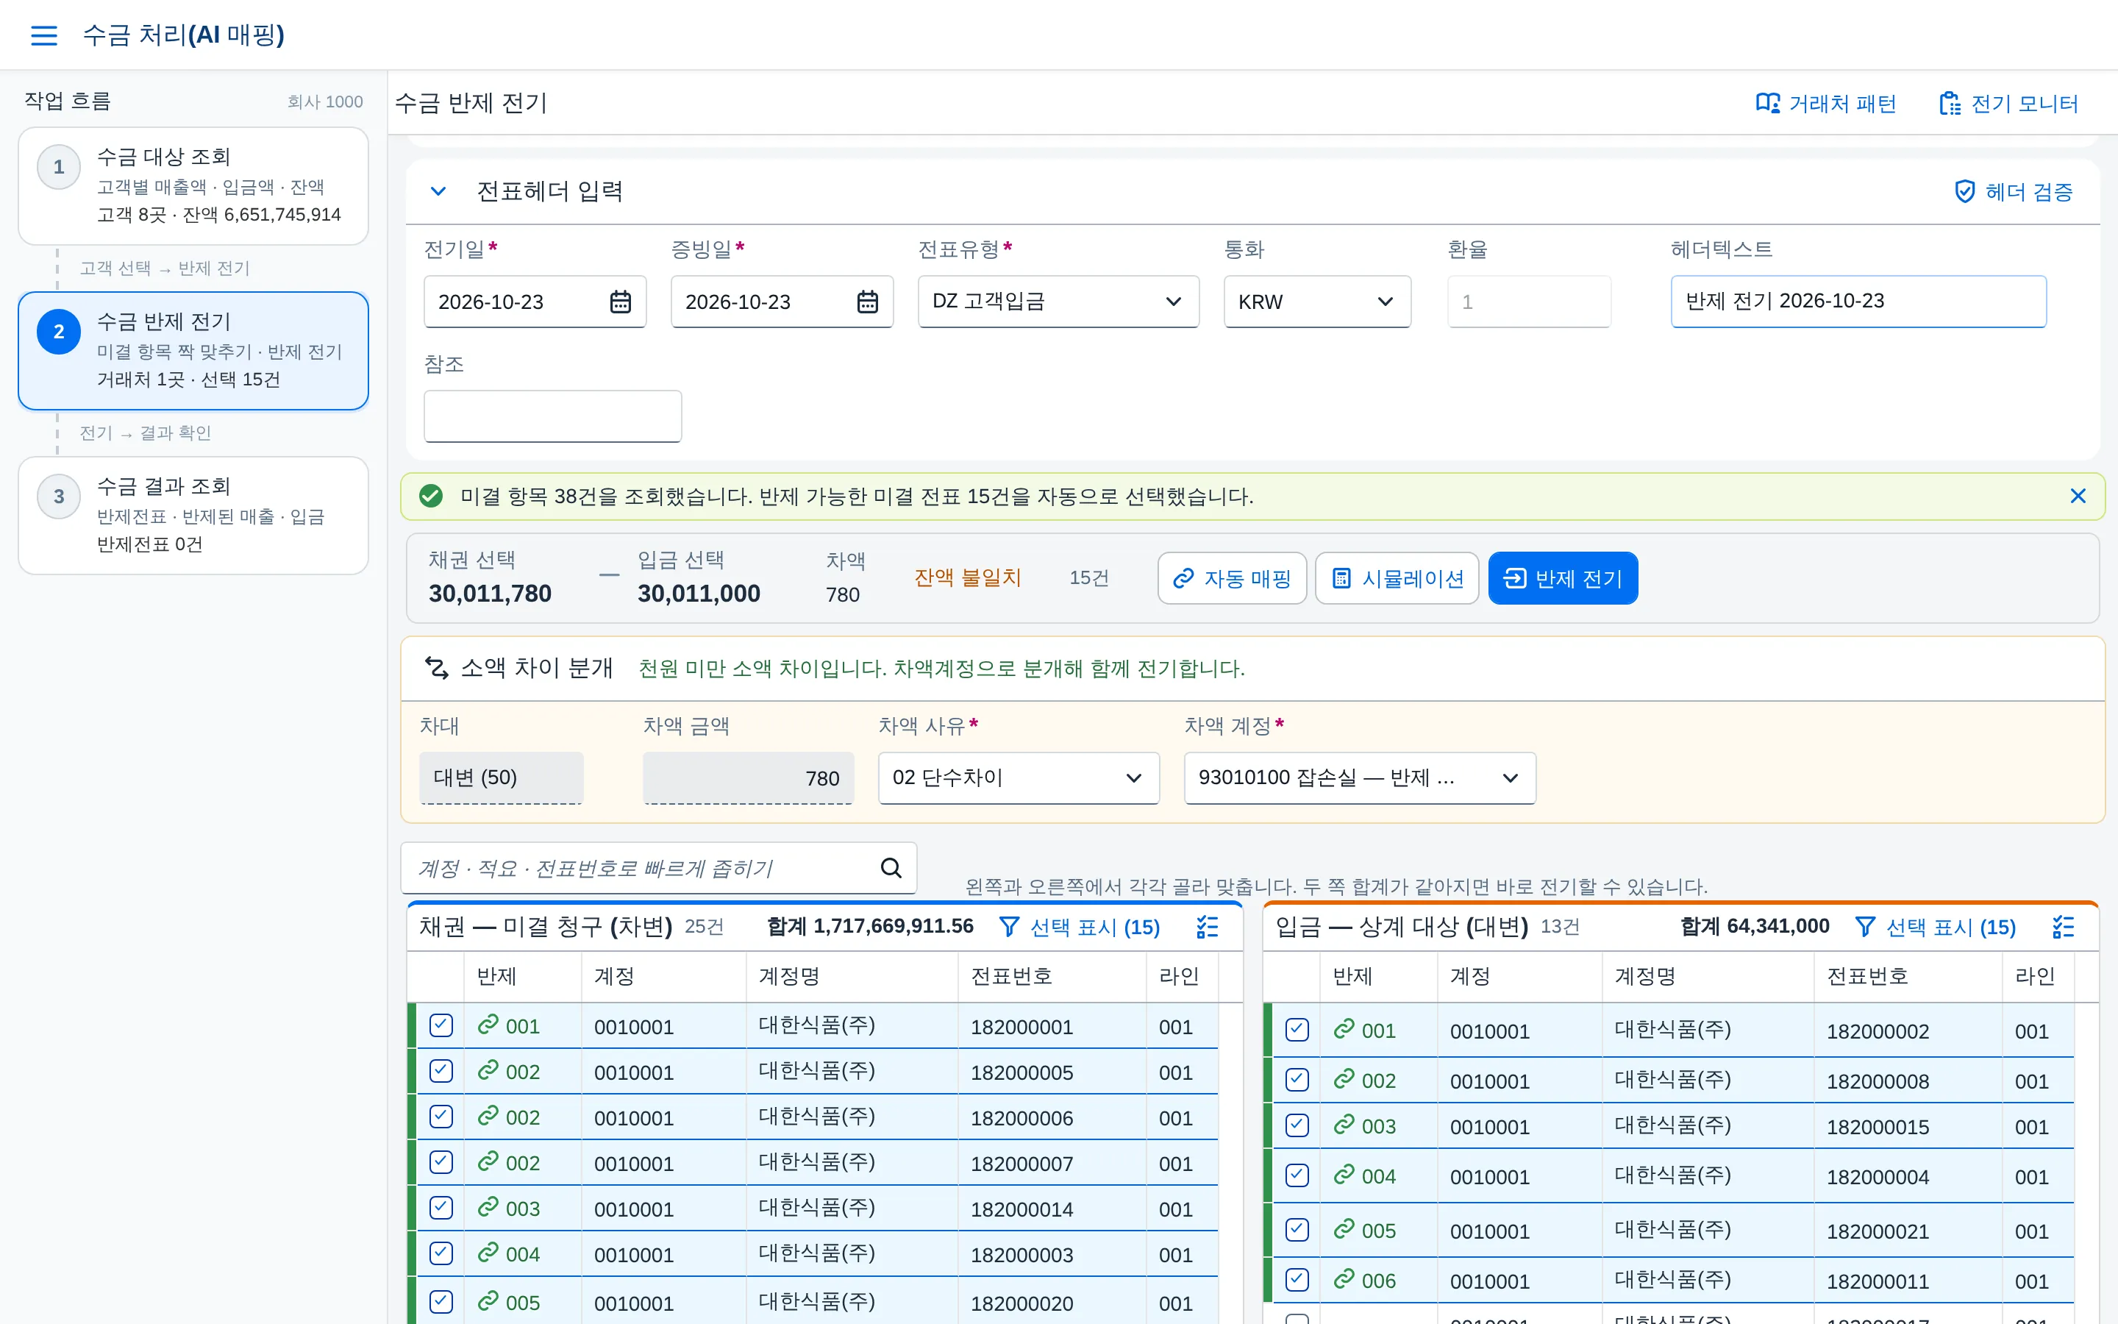This screenshot has width=2118, height=1324.
Task: Uncheck 입금 row with 전표번호 182000002
Action: coord(1297,1030)
